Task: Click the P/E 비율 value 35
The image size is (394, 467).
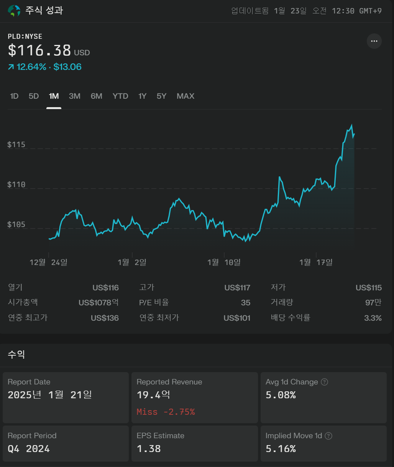Action: click(246, 303)
